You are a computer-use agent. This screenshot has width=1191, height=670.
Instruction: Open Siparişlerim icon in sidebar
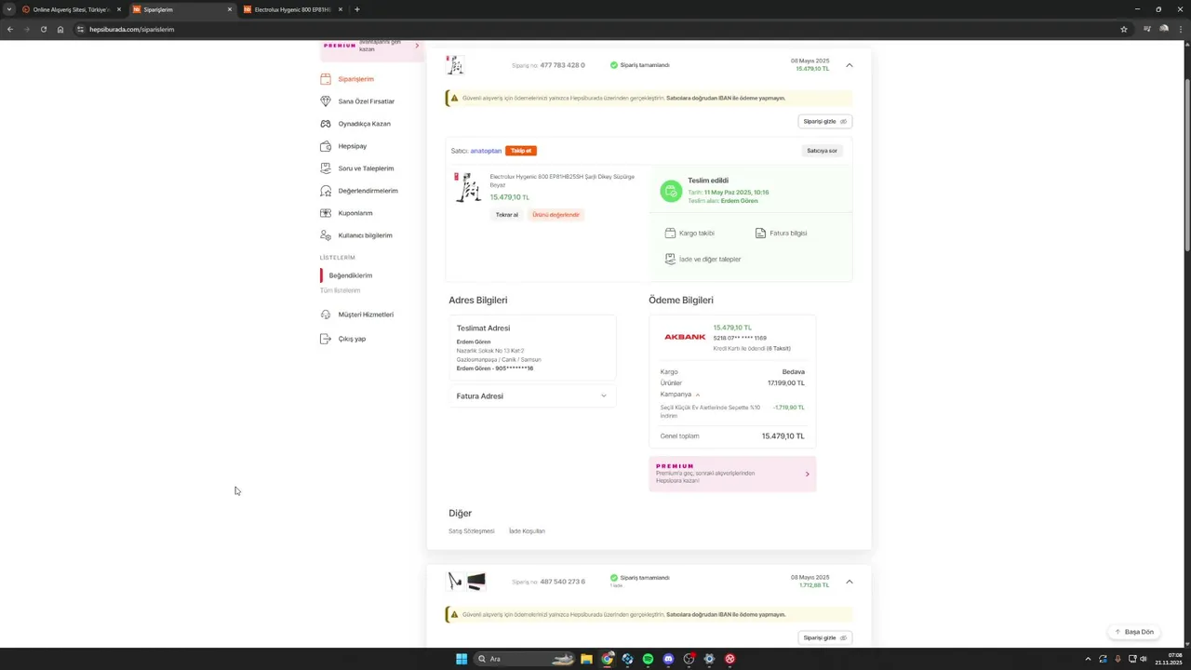[326, 79]
